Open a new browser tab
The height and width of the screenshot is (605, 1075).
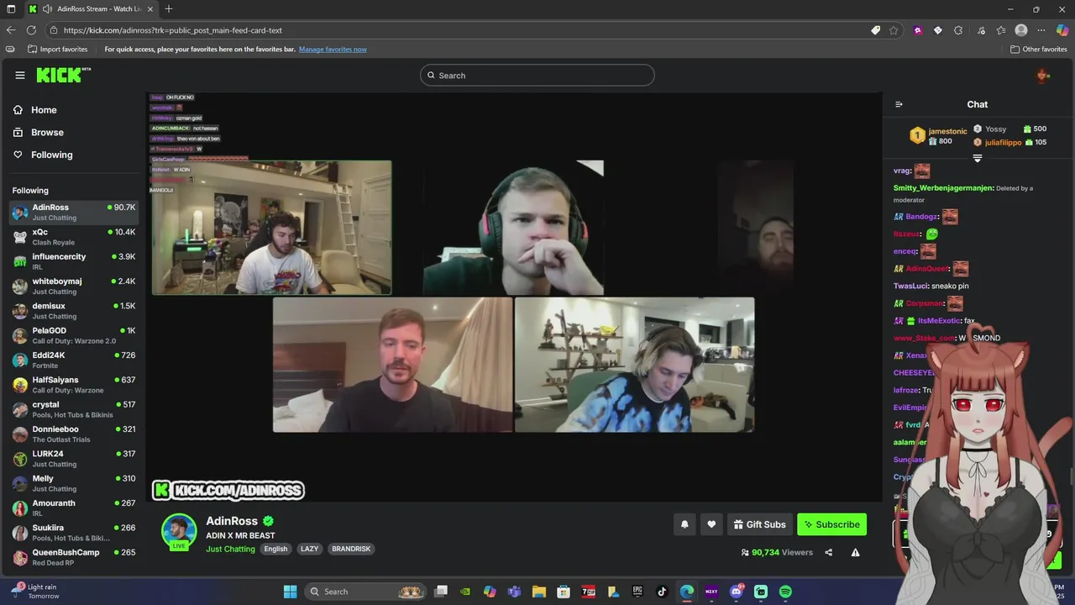(x=169, y=9)
